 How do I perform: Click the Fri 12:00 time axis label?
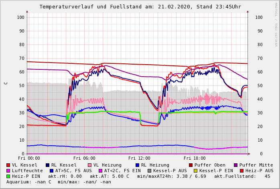coord(139,159)
